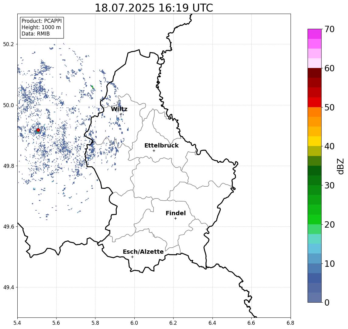
Task: Click the Findel city label
Action: pyautogui.click(x=176, y=213)
